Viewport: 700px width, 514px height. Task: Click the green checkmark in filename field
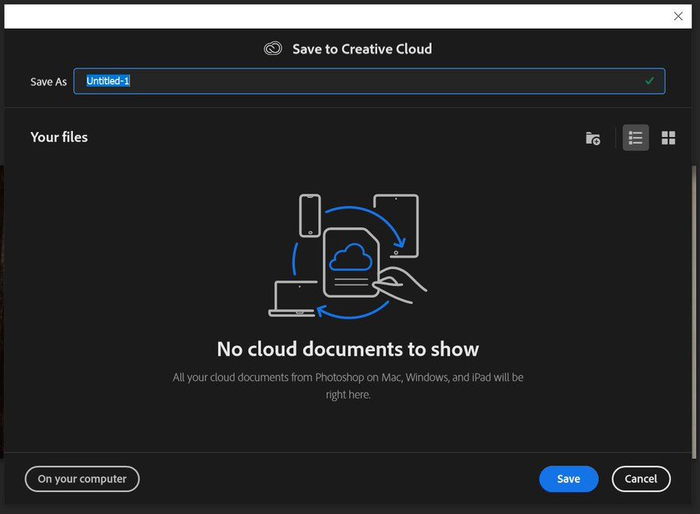click(649, 81)
